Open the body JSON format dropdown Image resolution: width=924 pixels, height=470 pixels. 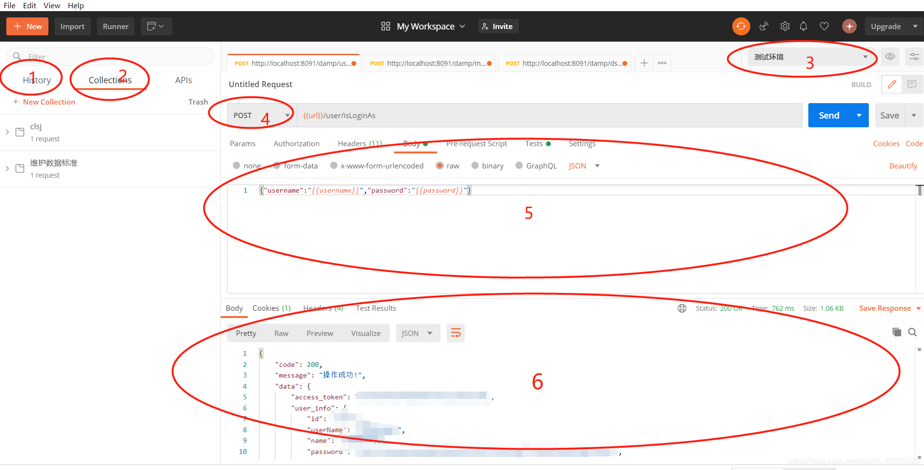(x=584, y=166)
